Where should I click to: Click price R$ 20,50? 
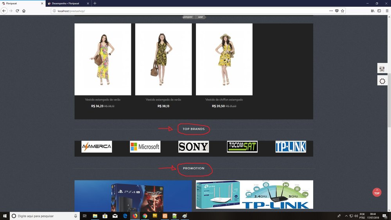[x=218, y=106]
